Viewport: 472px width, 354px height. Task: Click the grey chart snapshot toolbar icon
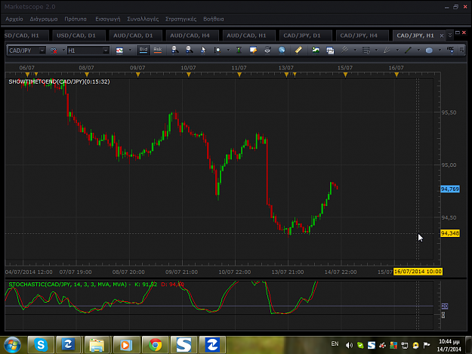pyautogui.click(x=330, y=51)
